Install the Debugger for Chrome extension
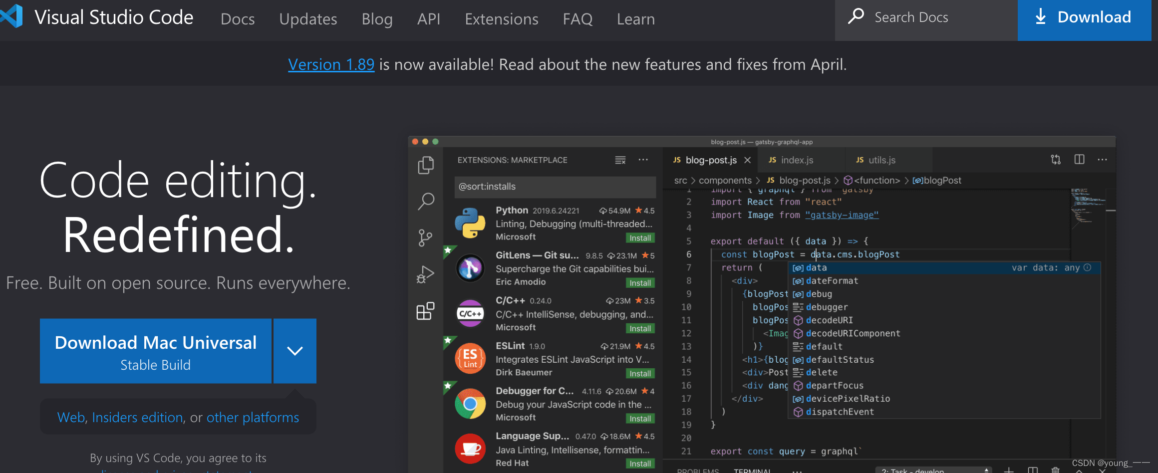The width and height of the screenshot is (1158, 473). pyautogui.click(x=640, y=419)
